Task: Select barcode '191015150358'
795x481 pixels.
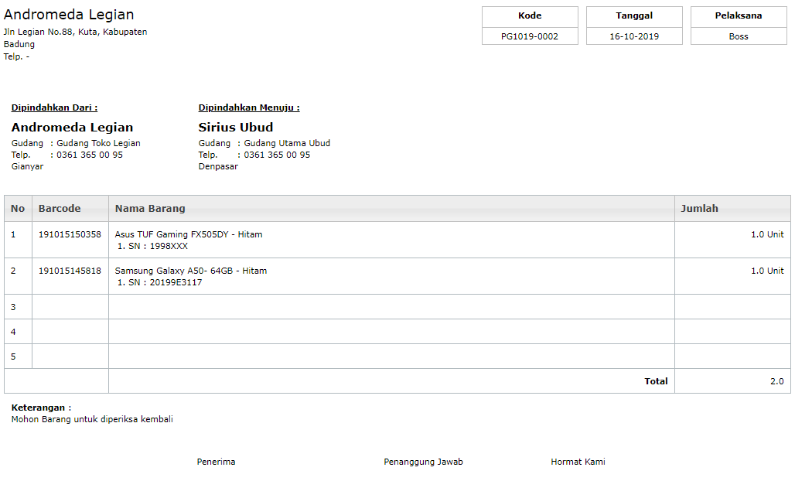Action: click(70, 234)
